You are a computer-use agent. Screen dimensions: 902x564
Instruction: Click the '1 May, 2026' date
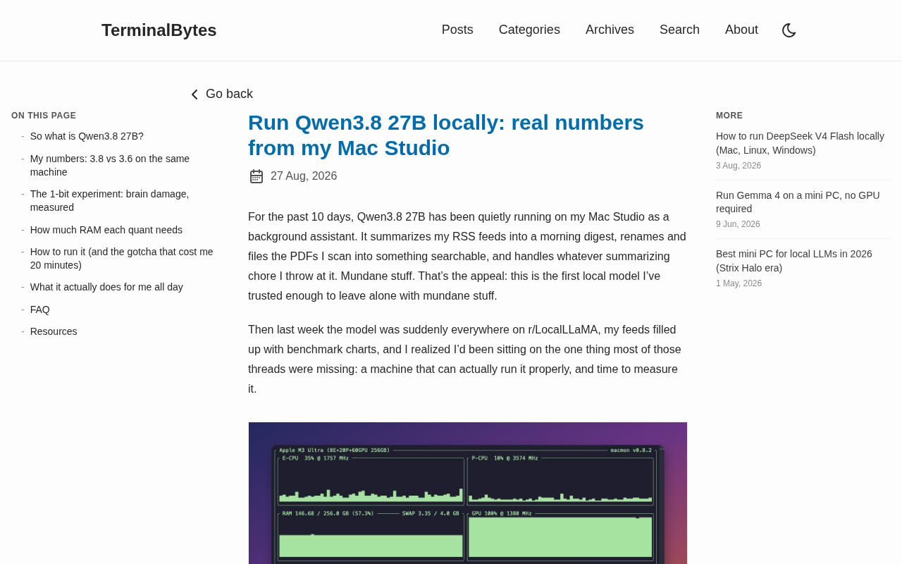[739, 283]
